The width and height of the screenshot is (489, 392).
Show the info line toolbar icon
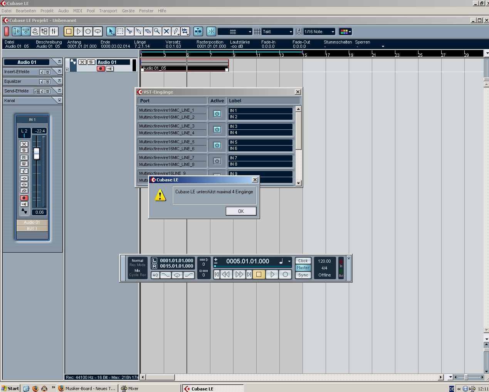coord(26,32)
